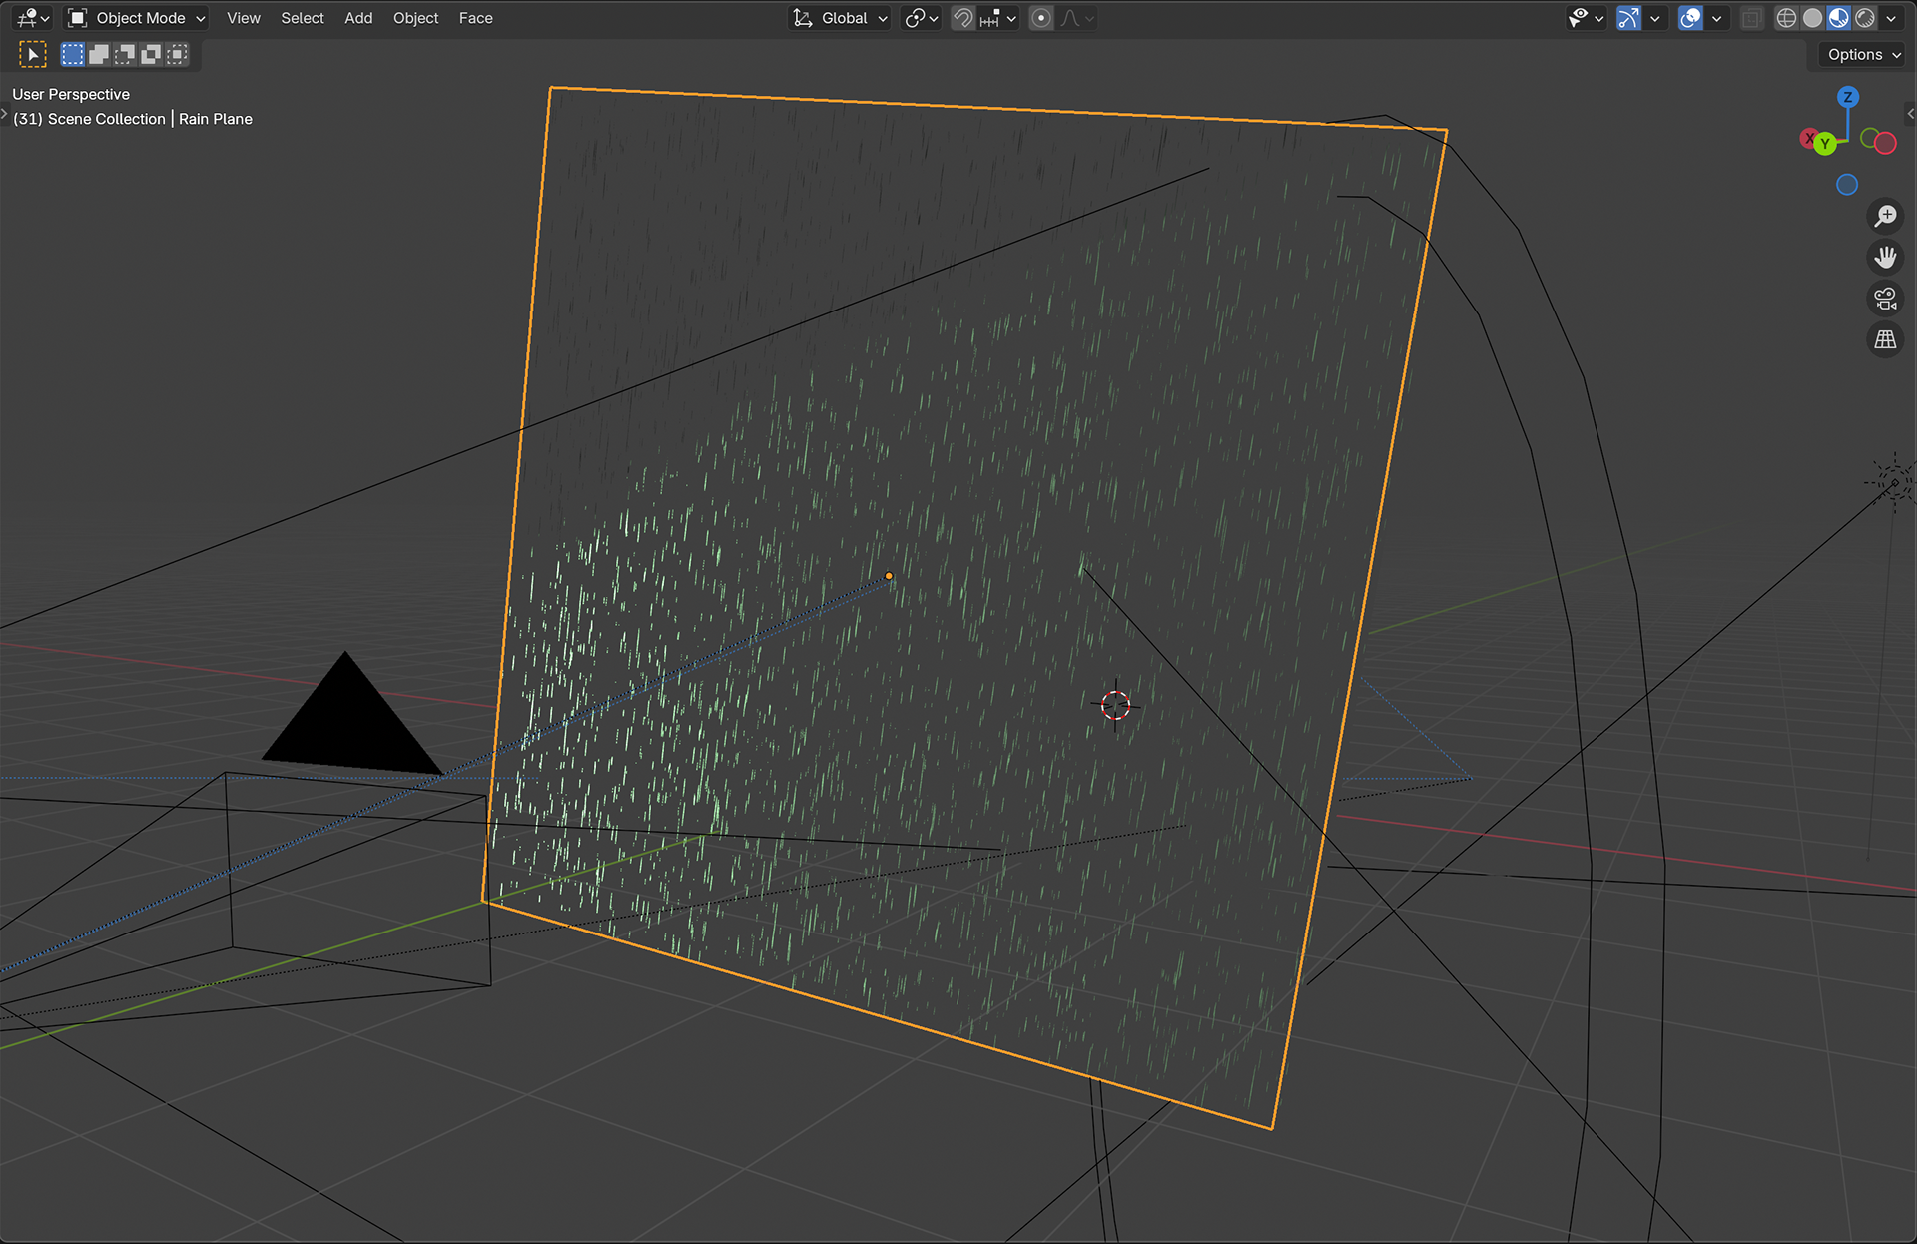Open Global transform orientation dropdown
1917x1244 pixels.
(840, 18)
